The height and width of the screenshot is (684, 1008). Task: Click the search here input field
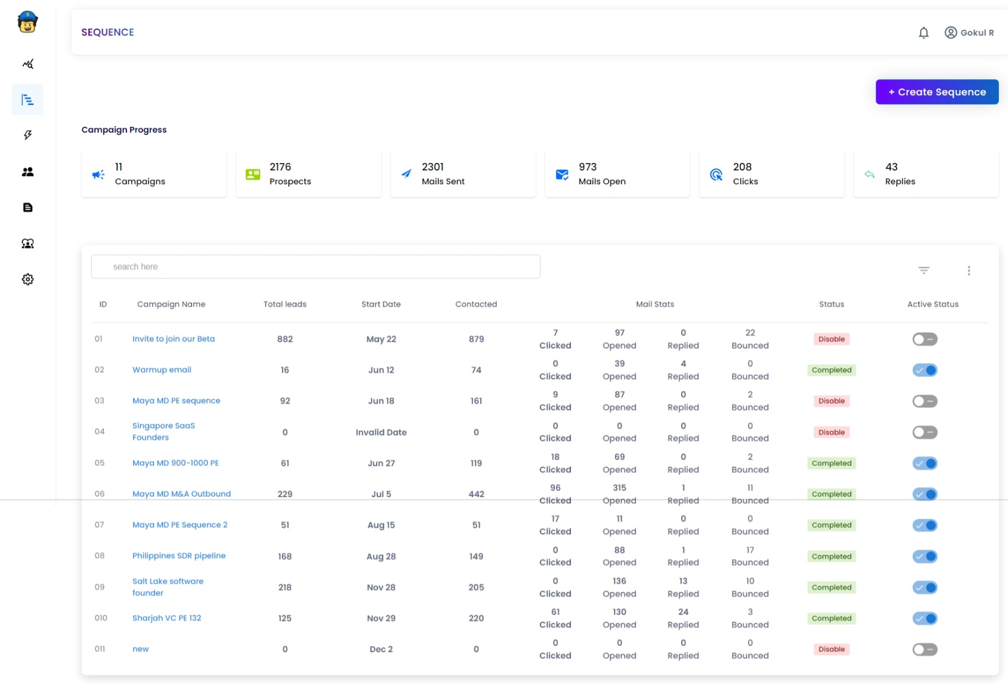tap(315, 267)
